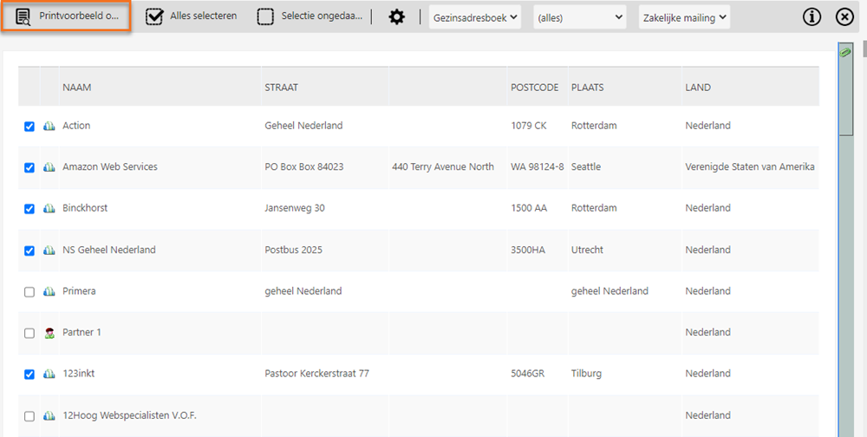Click the Alles selecteren button
Viewport: 867px width, 437px height.
coord(192,16)
